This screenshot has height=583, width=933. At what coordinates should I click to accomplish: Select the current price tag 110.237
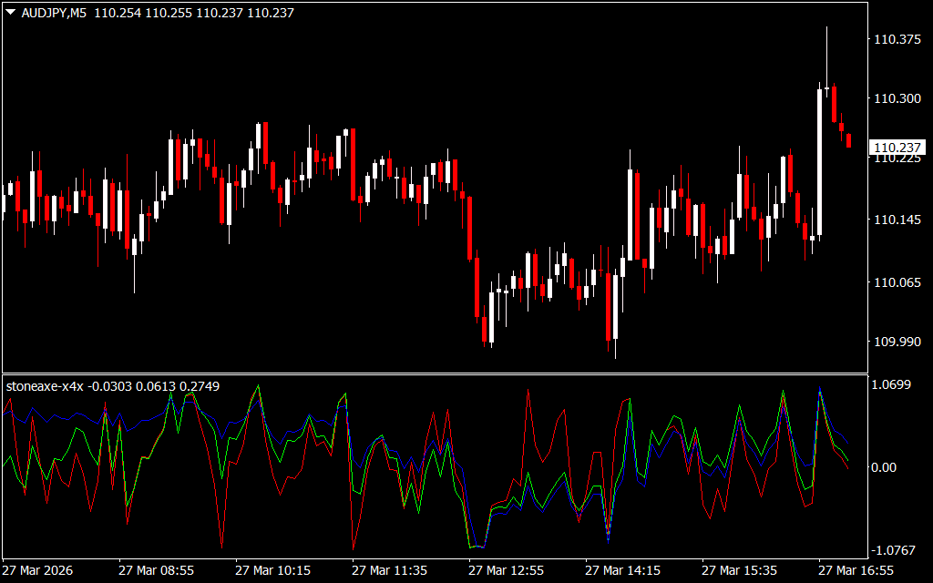897,148
